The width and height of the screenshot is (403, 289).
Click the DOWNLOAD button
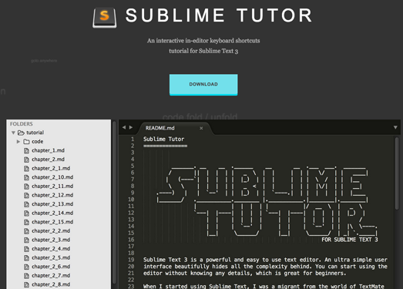point(203,85)
